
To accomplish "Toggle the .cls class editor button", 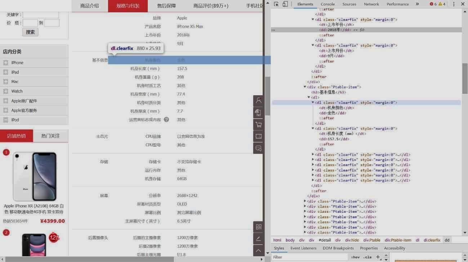I will coord(367,257).
